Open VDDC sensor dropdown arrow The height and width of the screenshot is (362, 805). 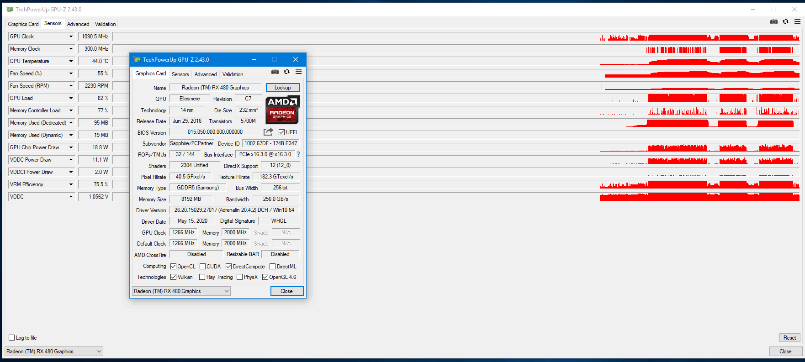pos(71,197)
